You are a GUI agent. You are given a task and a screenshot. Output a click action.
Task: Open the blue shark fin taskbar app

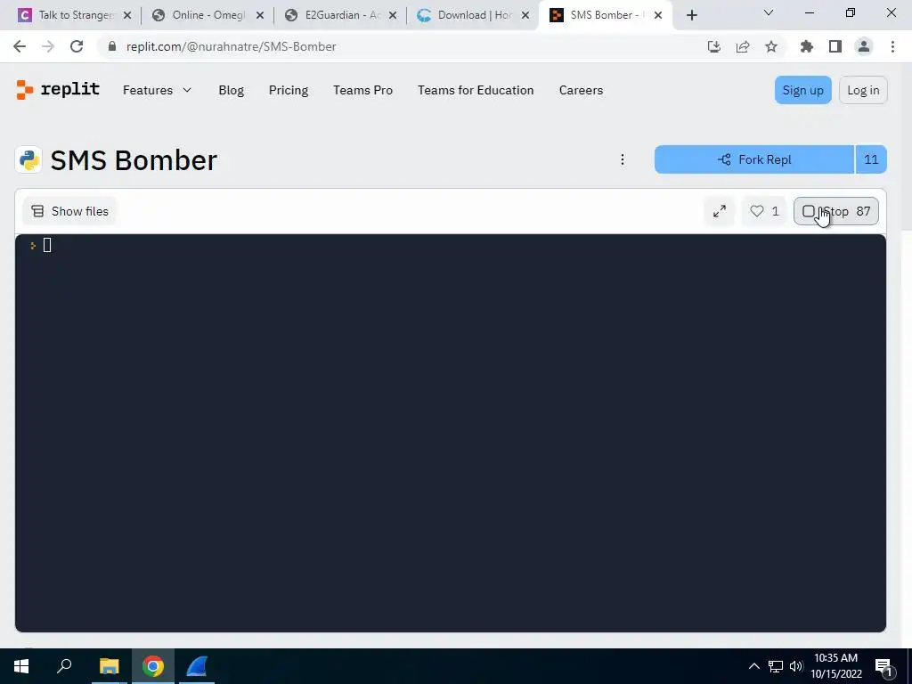(197, 666)
